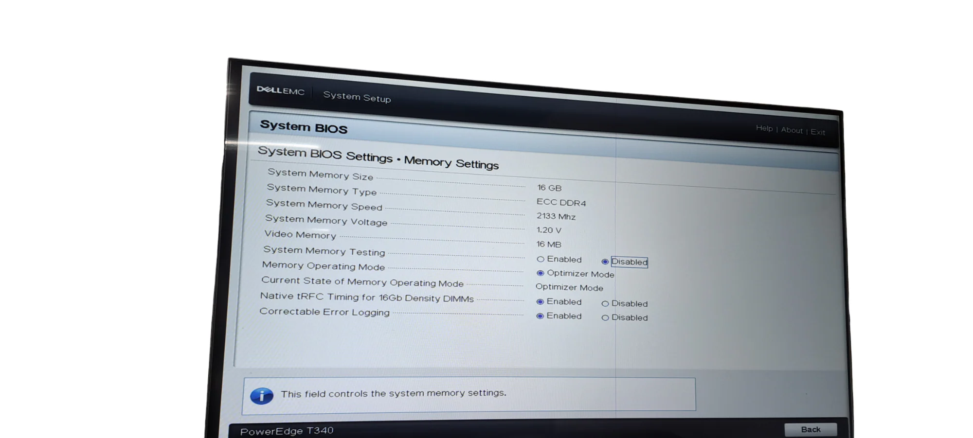Click the Exit link
This screenshot has height=438, width=973.
pyautogui.click(x=818, y=132)
